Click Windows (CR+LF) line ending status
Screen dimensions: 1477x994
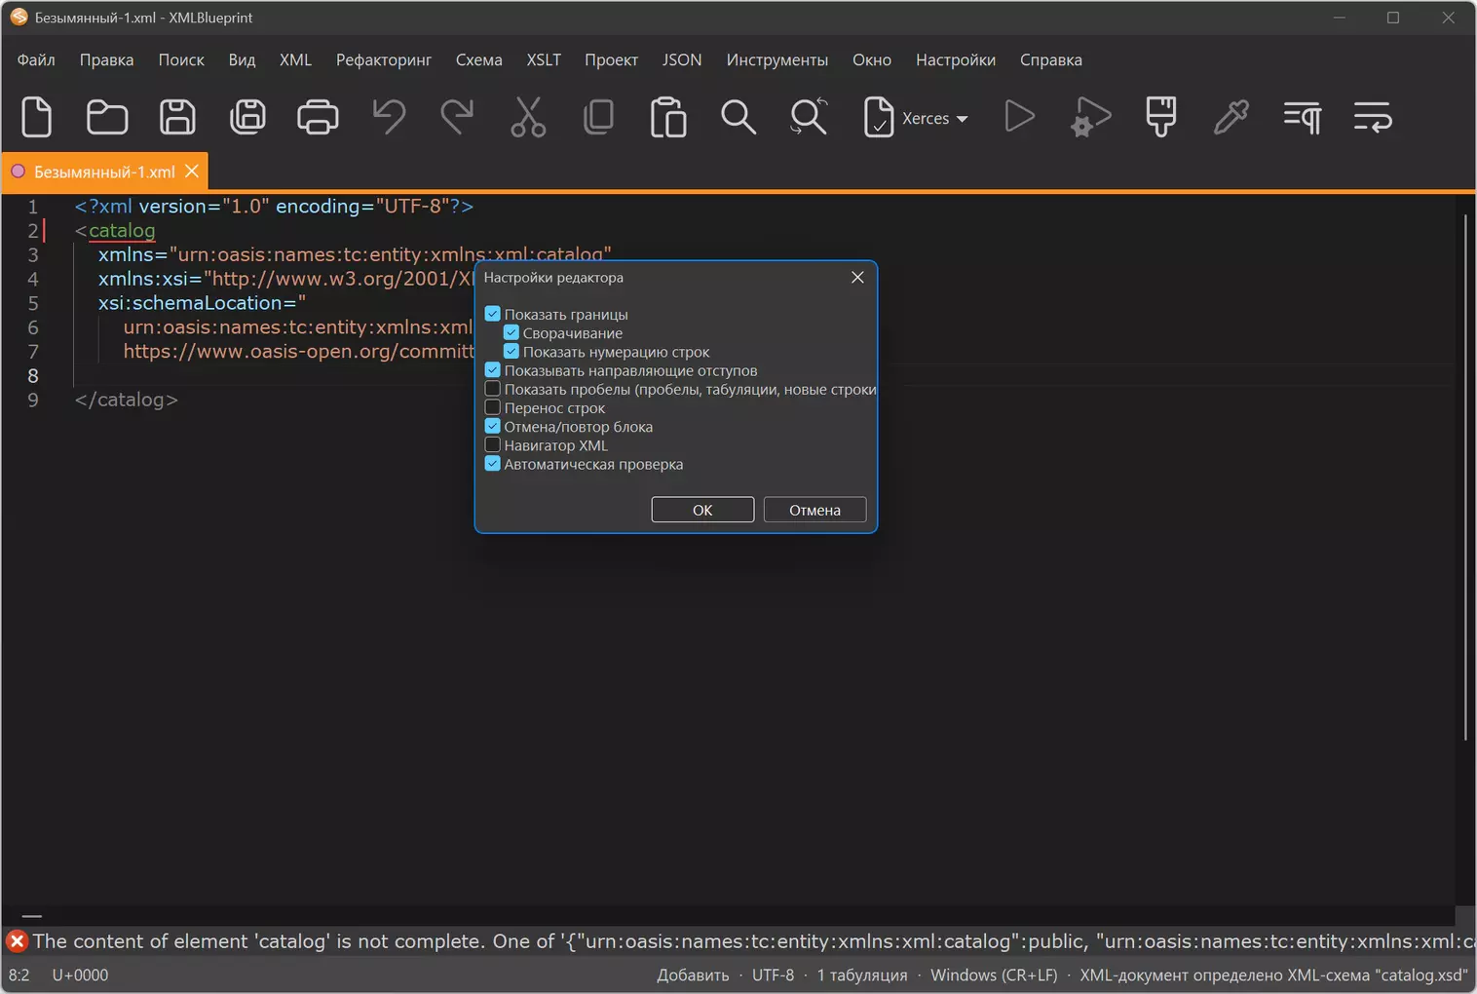994,975
